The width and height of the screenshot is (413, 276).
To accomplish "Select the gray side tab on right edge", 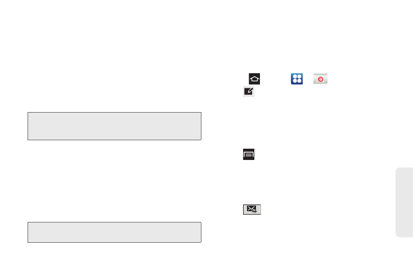I will click(405, 202).
